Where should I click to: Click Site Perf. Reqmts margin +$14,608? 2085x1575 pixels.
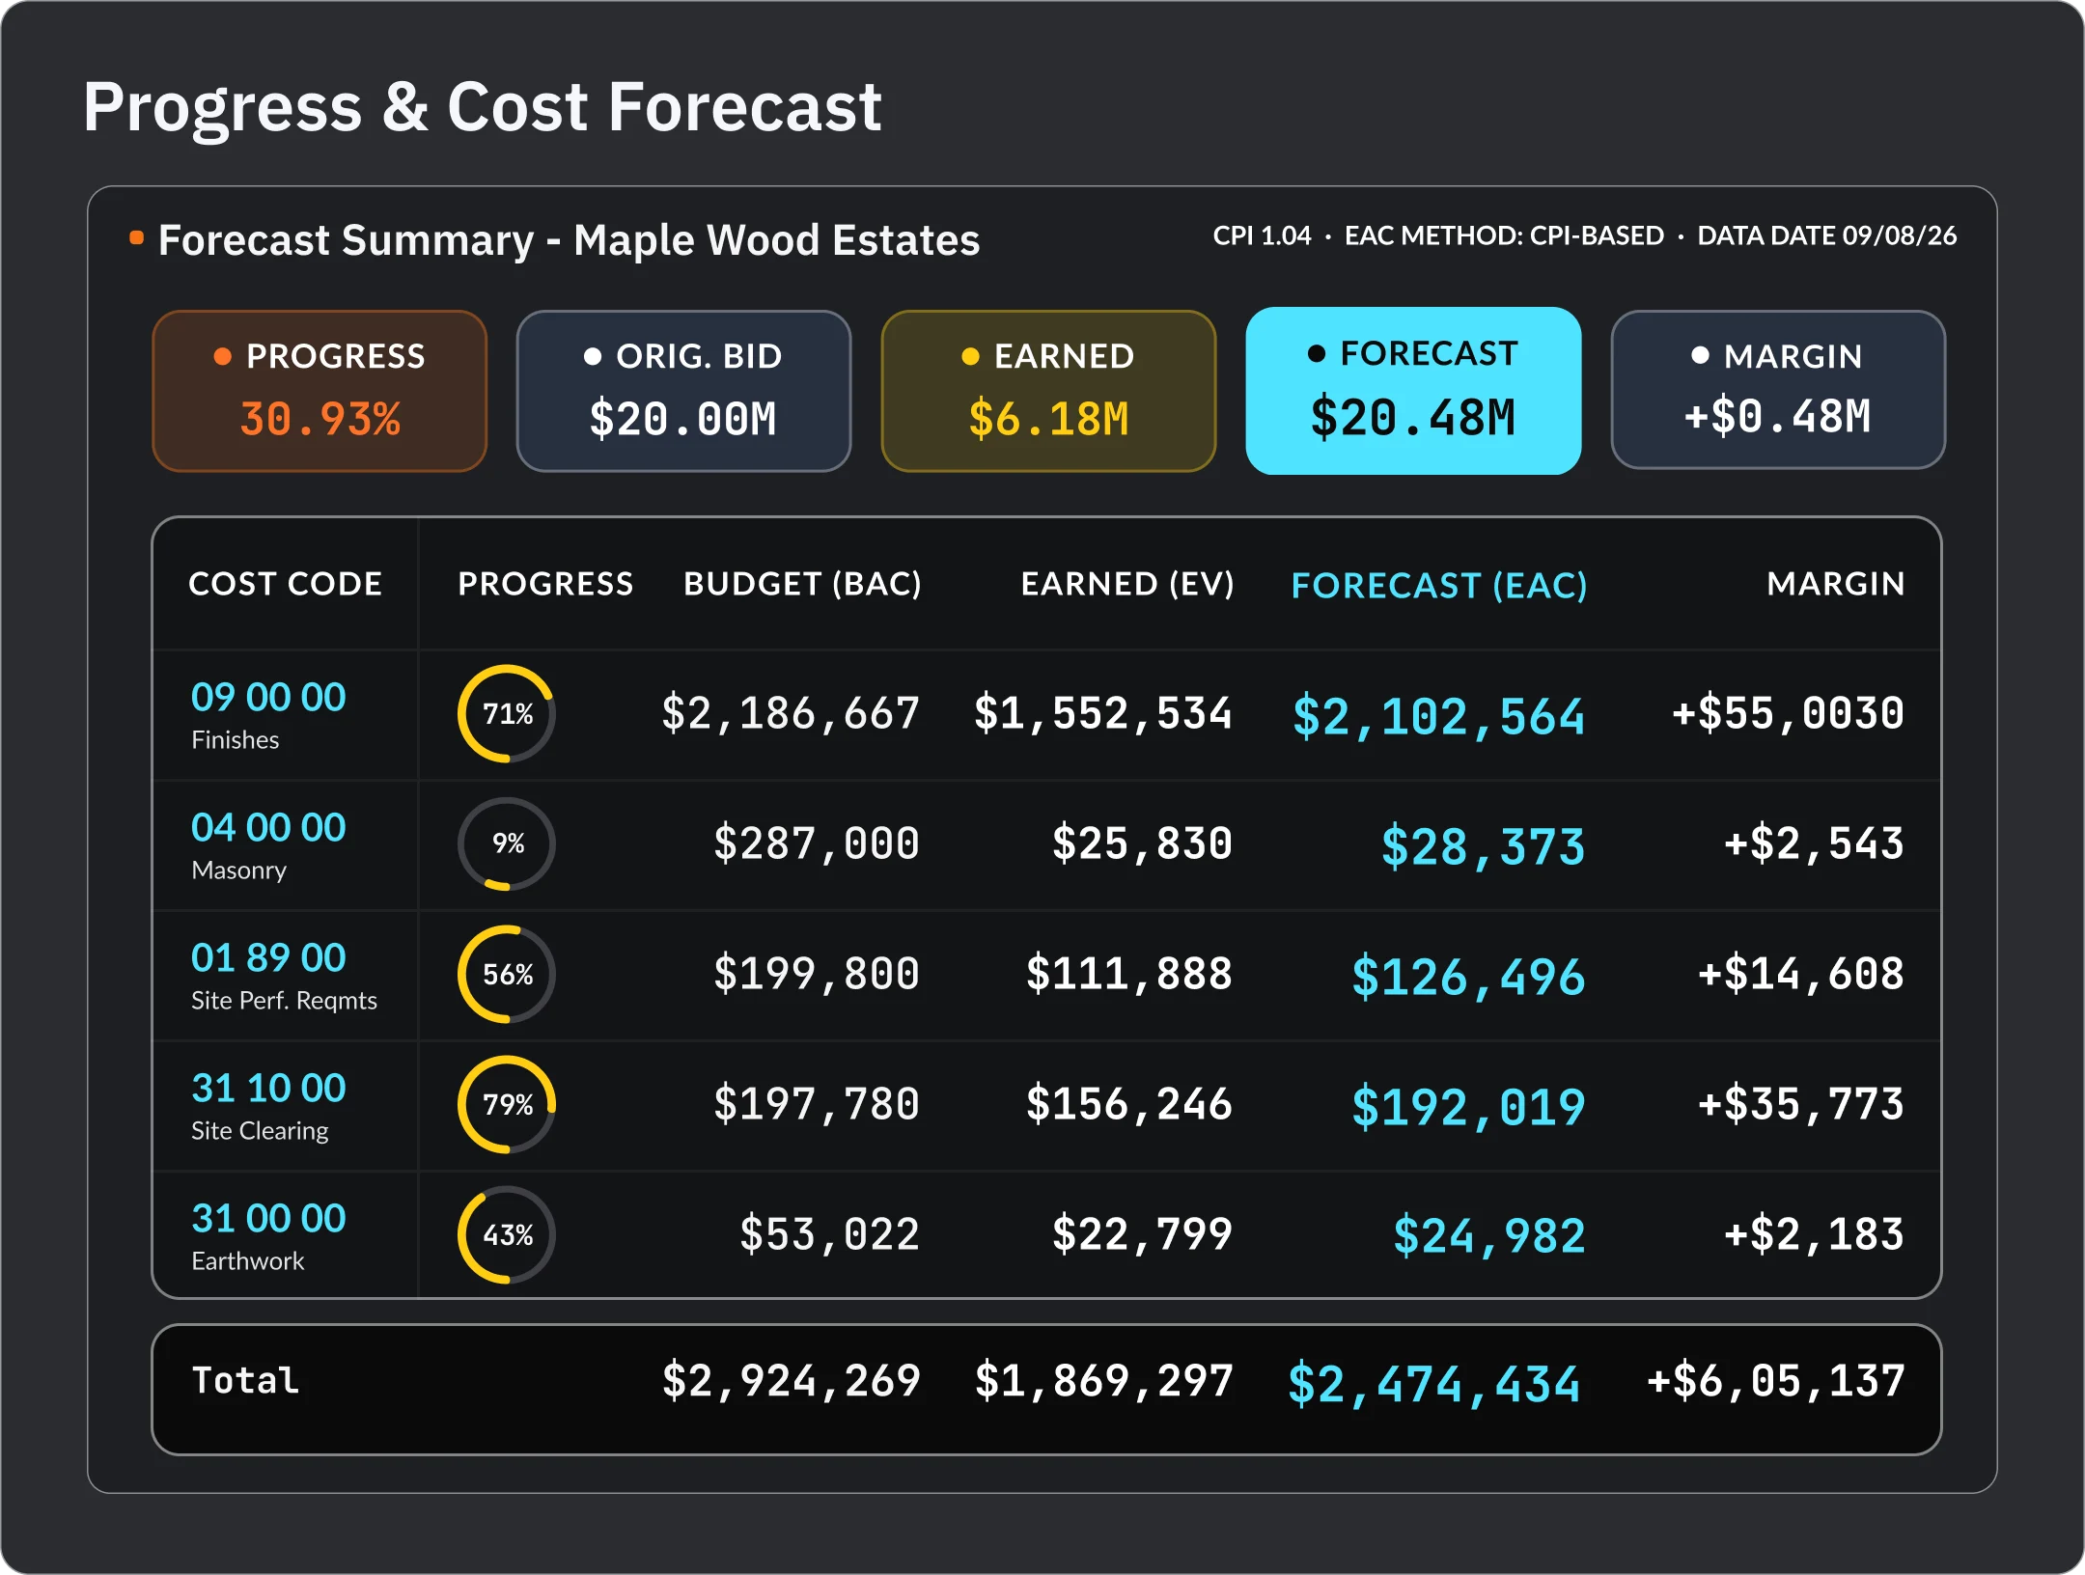click(1801, 974)
